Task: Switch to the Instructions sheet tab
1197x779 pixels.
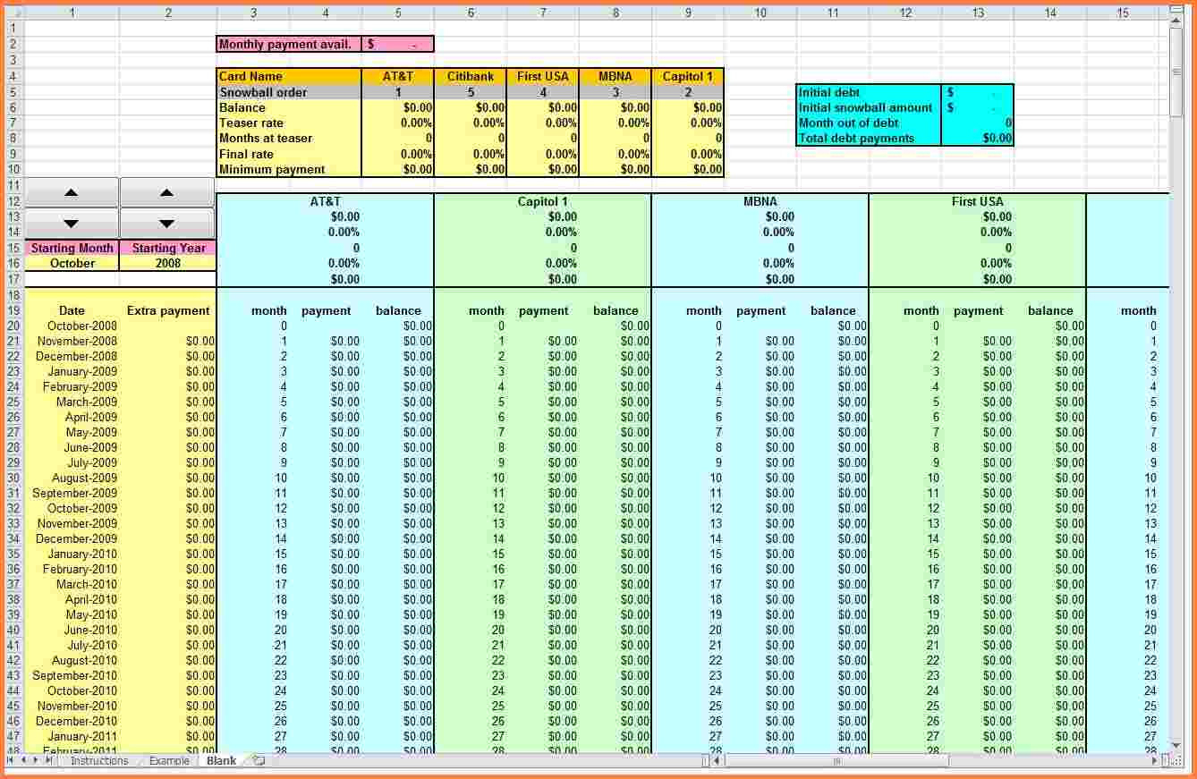Action: (x=99, y=761)
